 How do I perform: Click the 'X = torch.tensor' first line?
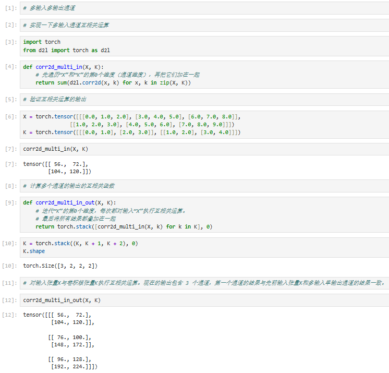[x=132, y=117]
